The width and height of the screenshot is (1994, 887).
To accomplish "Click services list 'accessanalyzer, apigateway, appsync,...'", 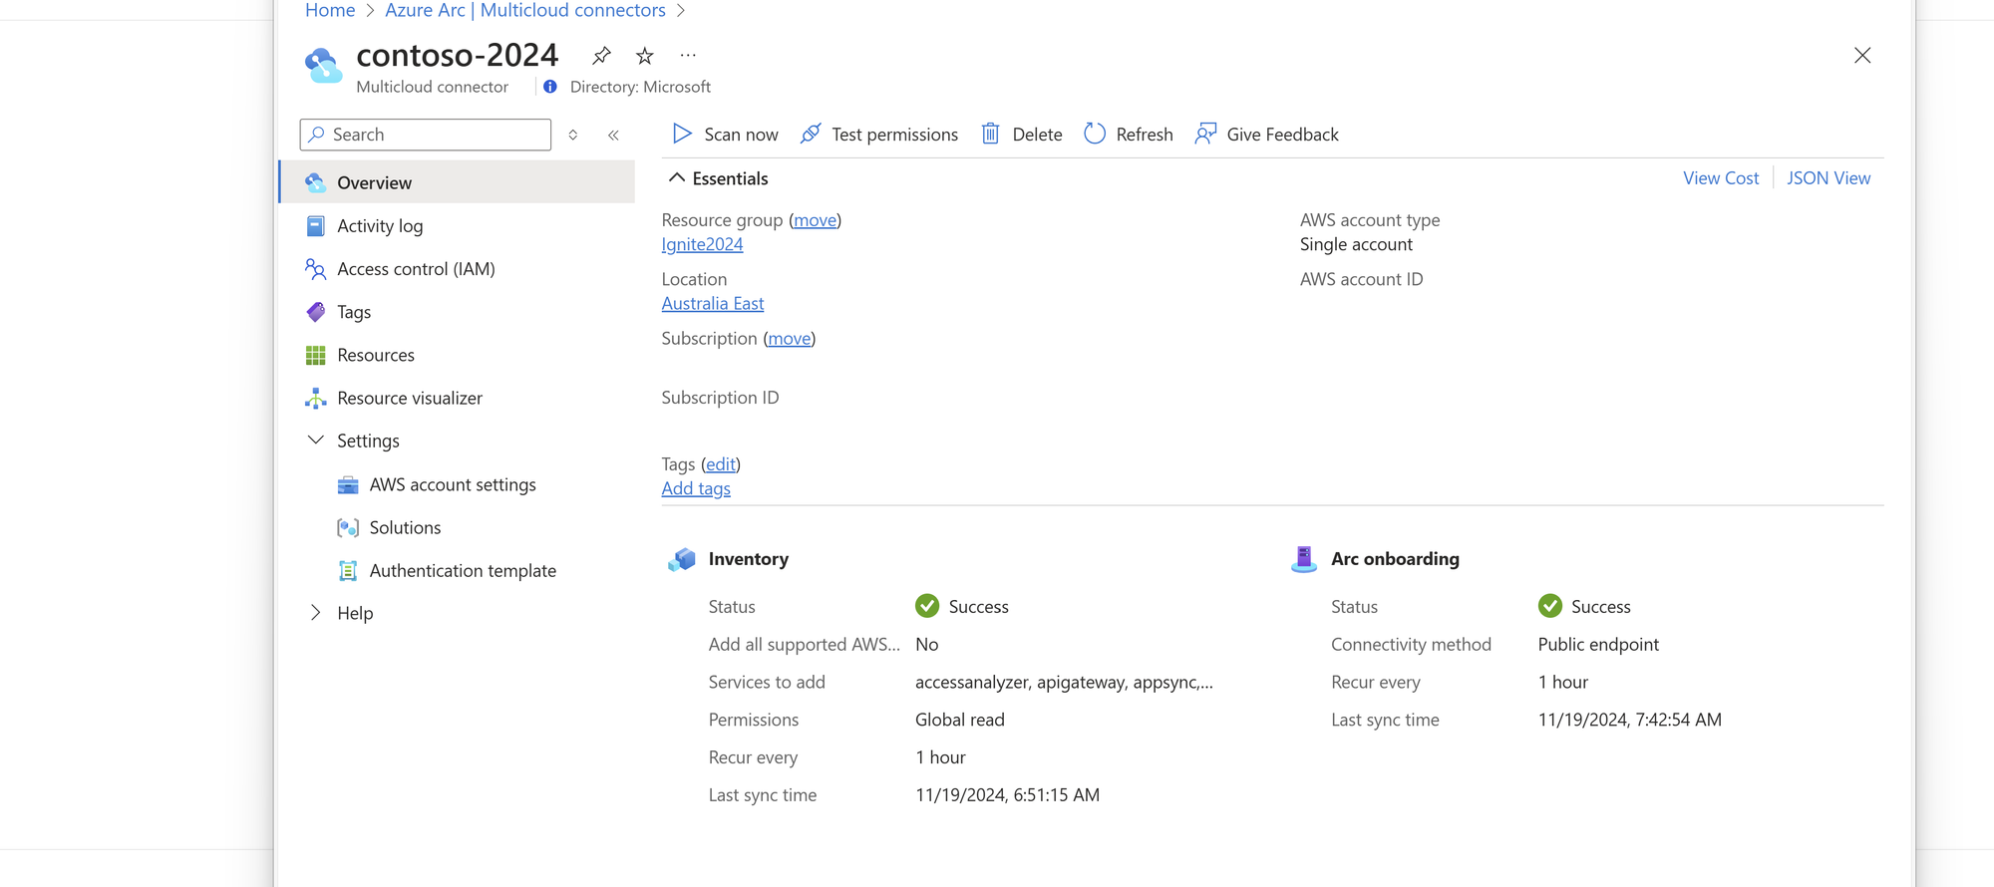I will point(1064,683).
